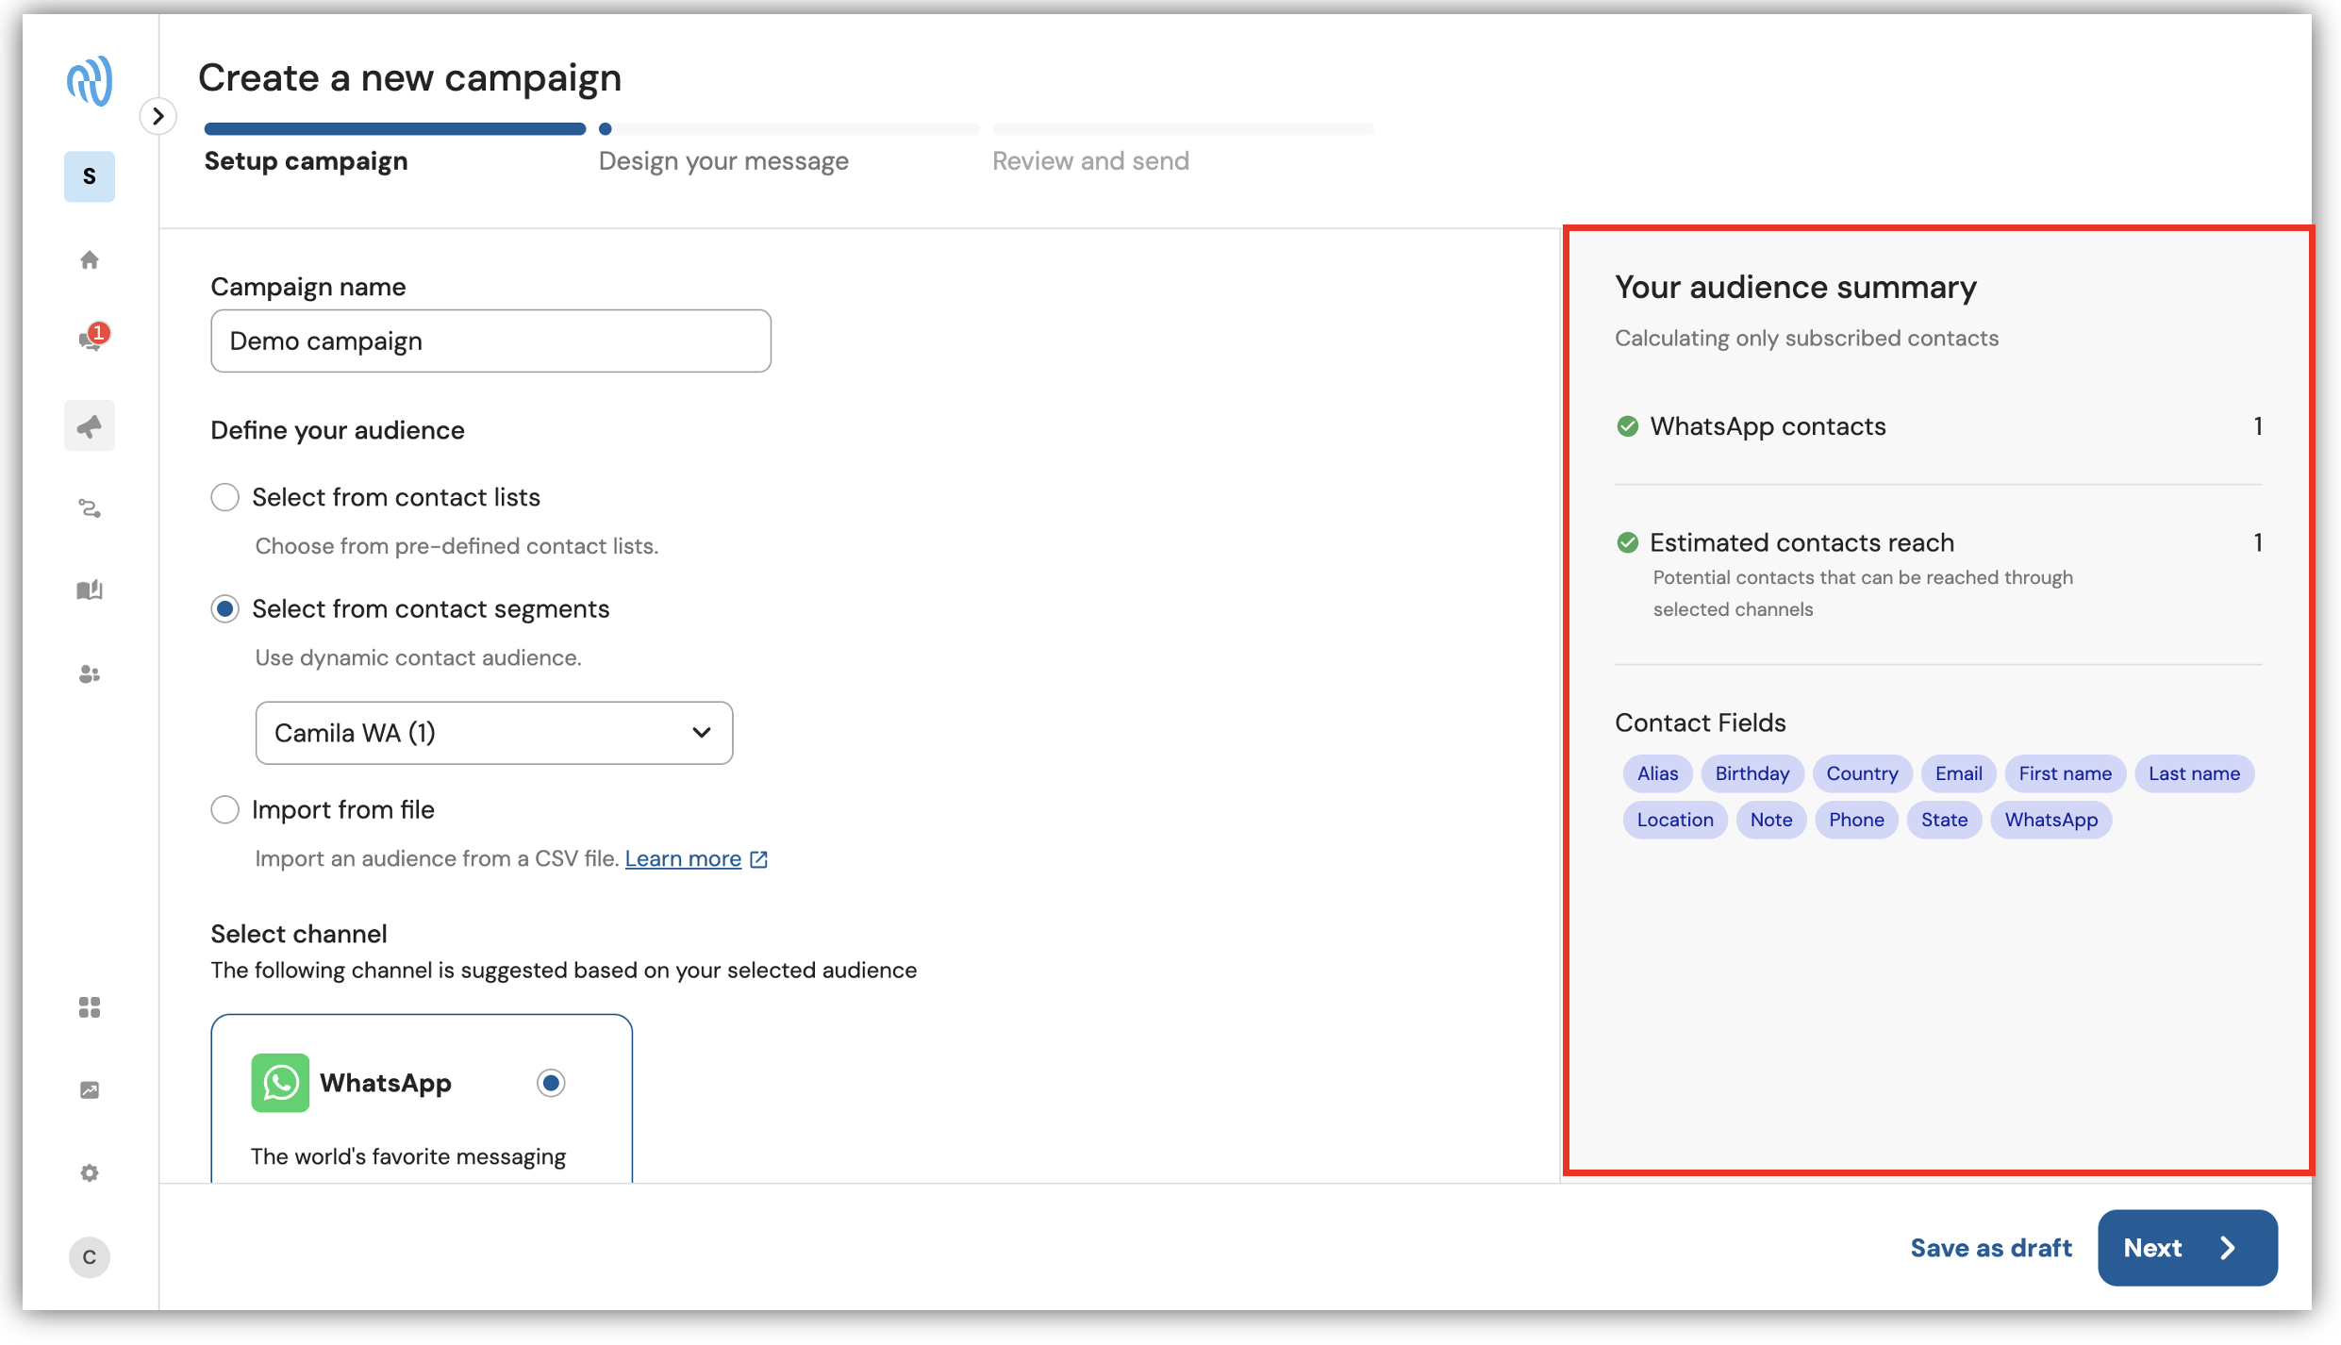Click Save as draft
This screenshot has width=2341, height=1345.
click(x=1991, y=1247)
